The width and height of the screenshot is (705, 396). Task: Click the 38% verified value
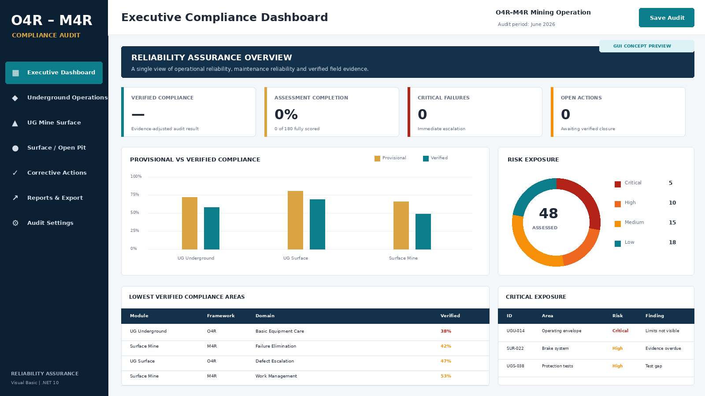point(446,331)
